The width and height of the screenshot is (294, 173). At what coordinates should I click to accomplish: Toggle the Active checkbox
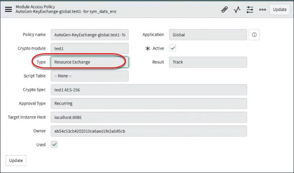click(x=173, y=48)
